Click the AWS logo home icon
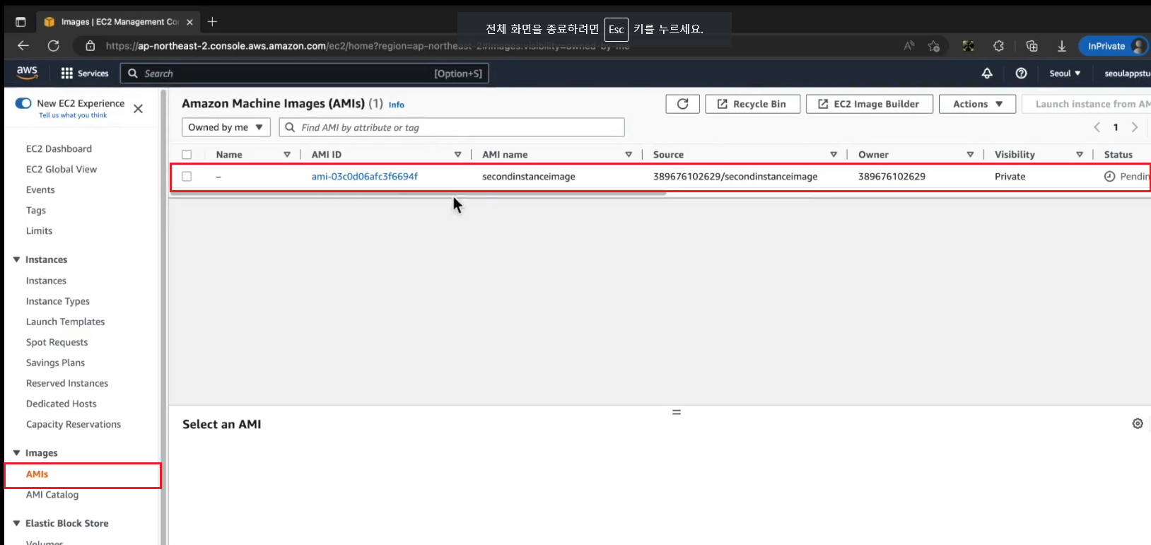Viewport: 1151px width, 545px height. pos(27,72)
